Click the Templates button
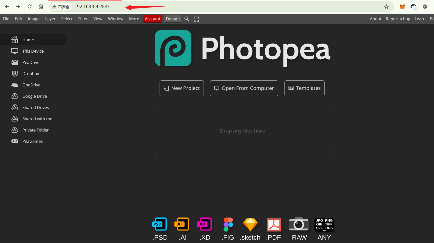 tap(304, 88)
